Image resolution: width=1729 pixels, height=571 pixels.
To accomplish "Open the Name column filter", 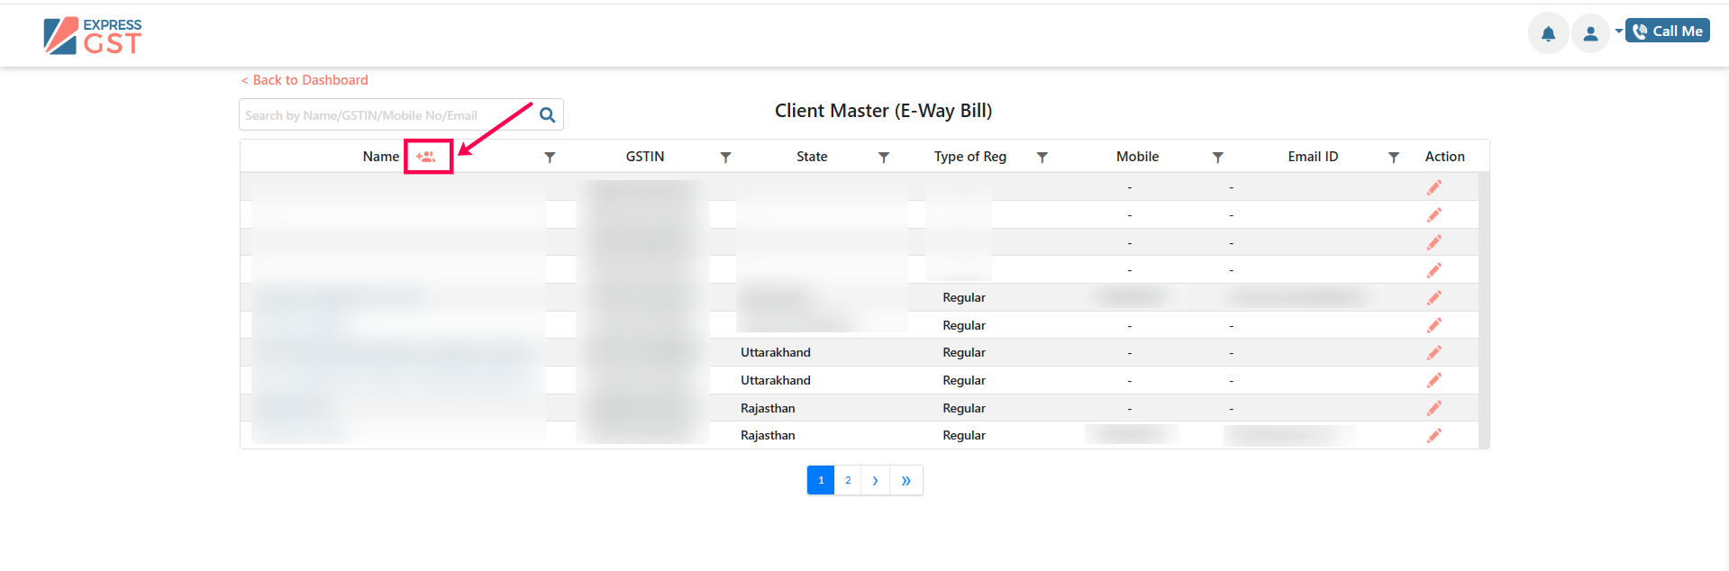I will (550, 158).
